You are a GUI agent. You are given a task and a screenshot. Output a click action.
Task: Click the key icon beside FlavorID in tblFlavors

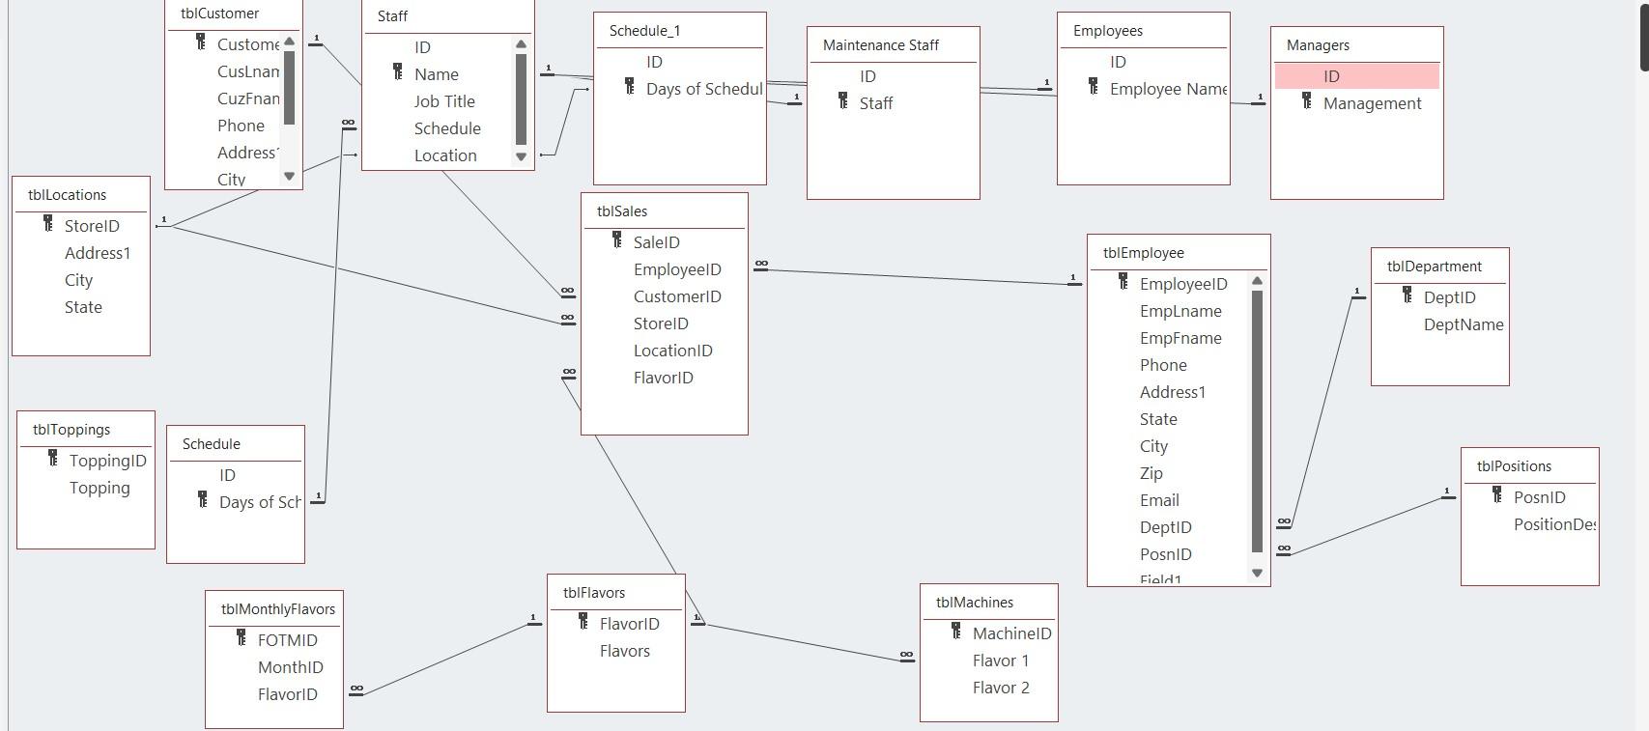click(x=583, y=621)
